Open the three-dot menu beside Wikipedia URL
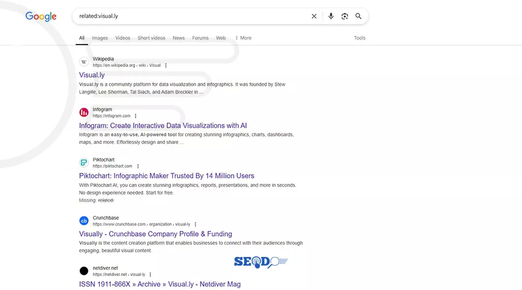 [166, 66]
